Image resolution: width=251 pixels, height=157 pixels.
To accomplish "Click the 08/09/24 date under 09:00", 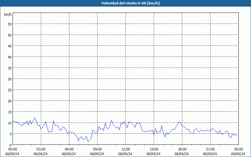I will (x=97, y=154).
